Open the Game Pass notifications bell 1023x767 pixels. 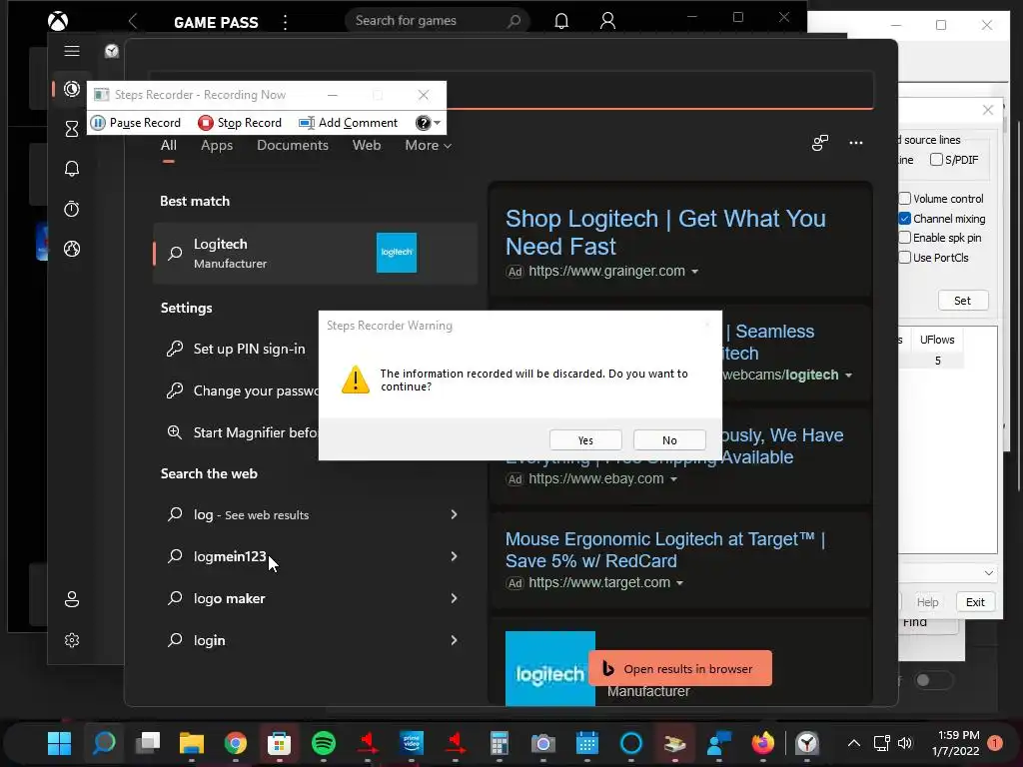[561, 21]
